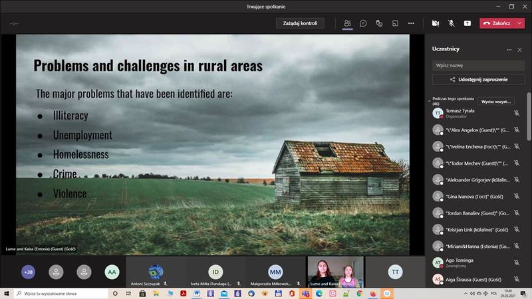This screenshot has height=299, width=532.
Task: Click the Wycisz wszyst... mute all button
Action: click(x=495, y=102)
